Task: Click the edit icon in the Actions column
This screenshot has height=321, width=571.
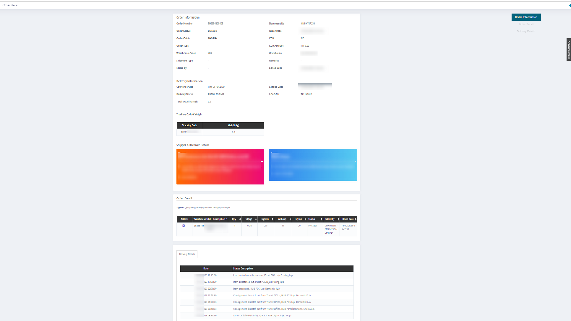Action: [184, 226]
